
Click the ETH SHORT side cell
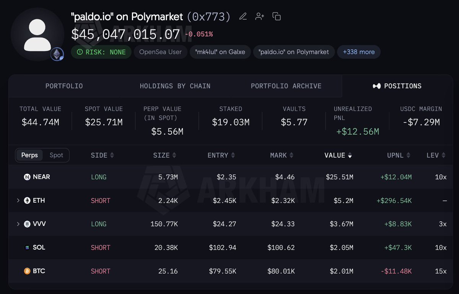tap(101, 201)
